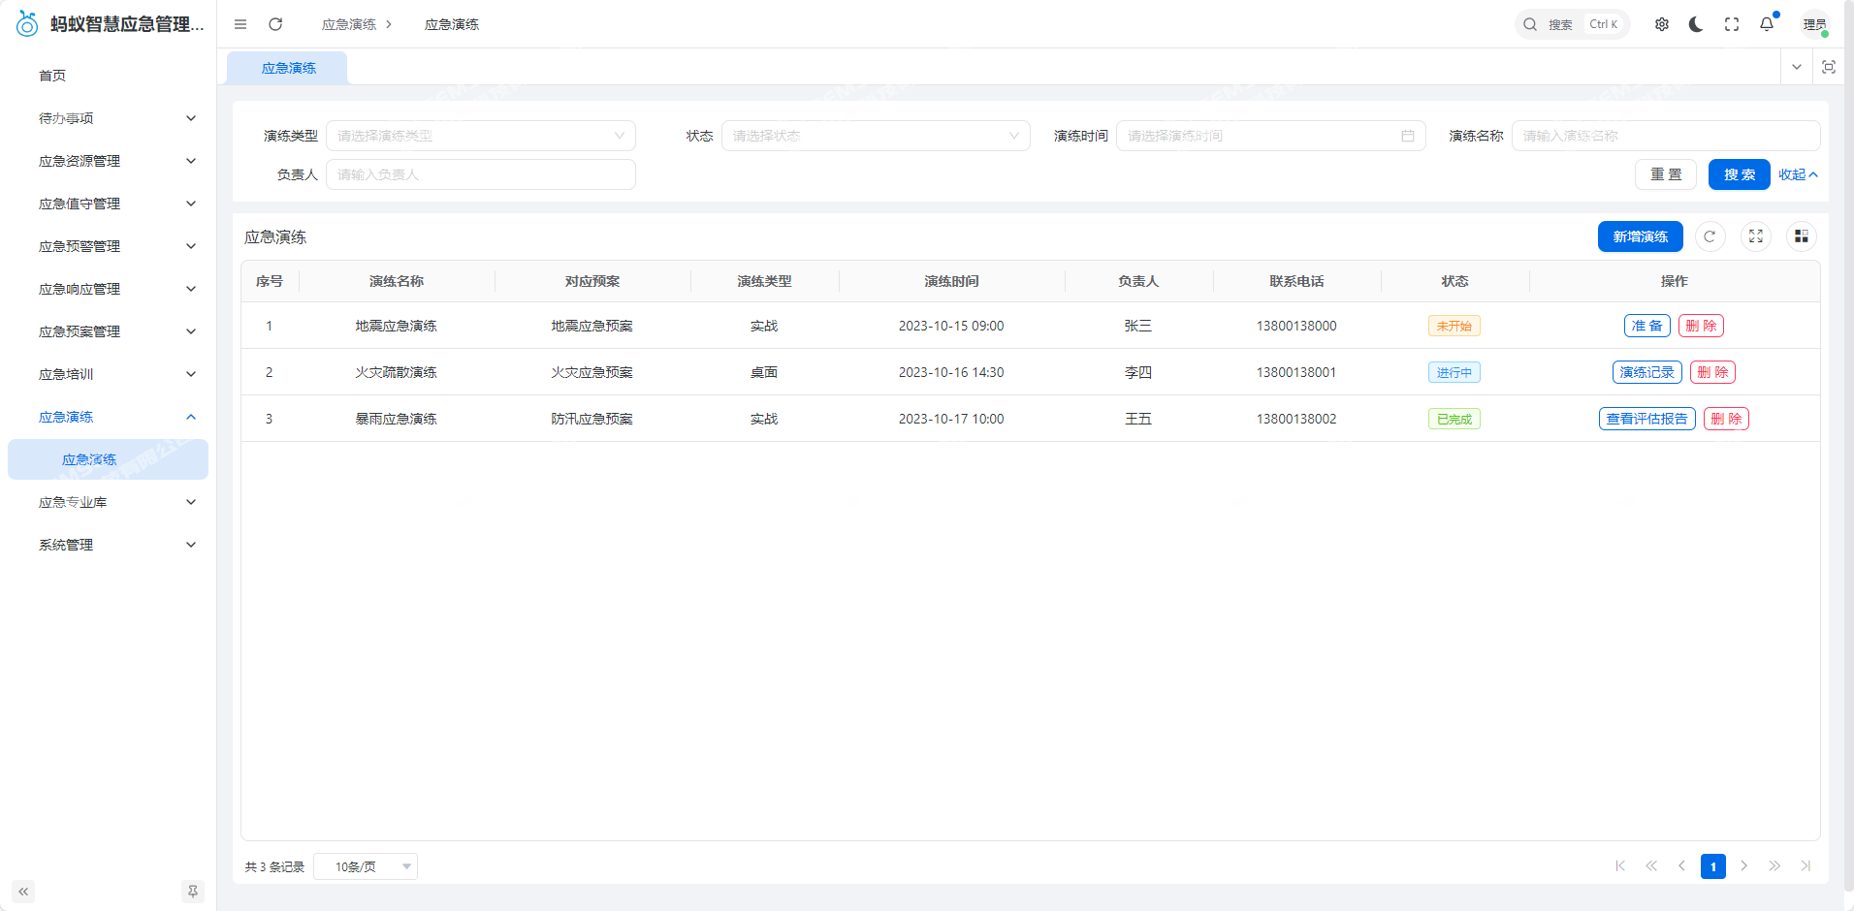Open the 状态 selection dropdown

tap(876, 136)
